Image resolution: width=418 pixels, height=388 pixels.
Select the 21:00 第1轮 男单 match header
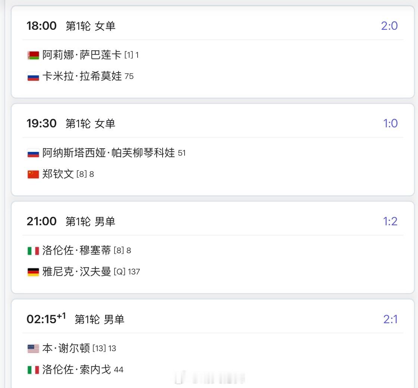[x=71, y=222]
